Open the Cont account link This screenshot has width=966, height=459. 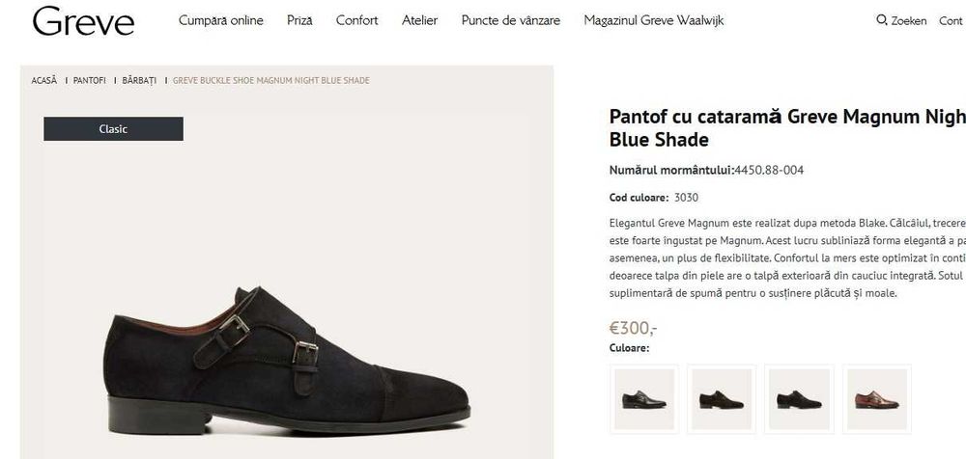(951, 21)
